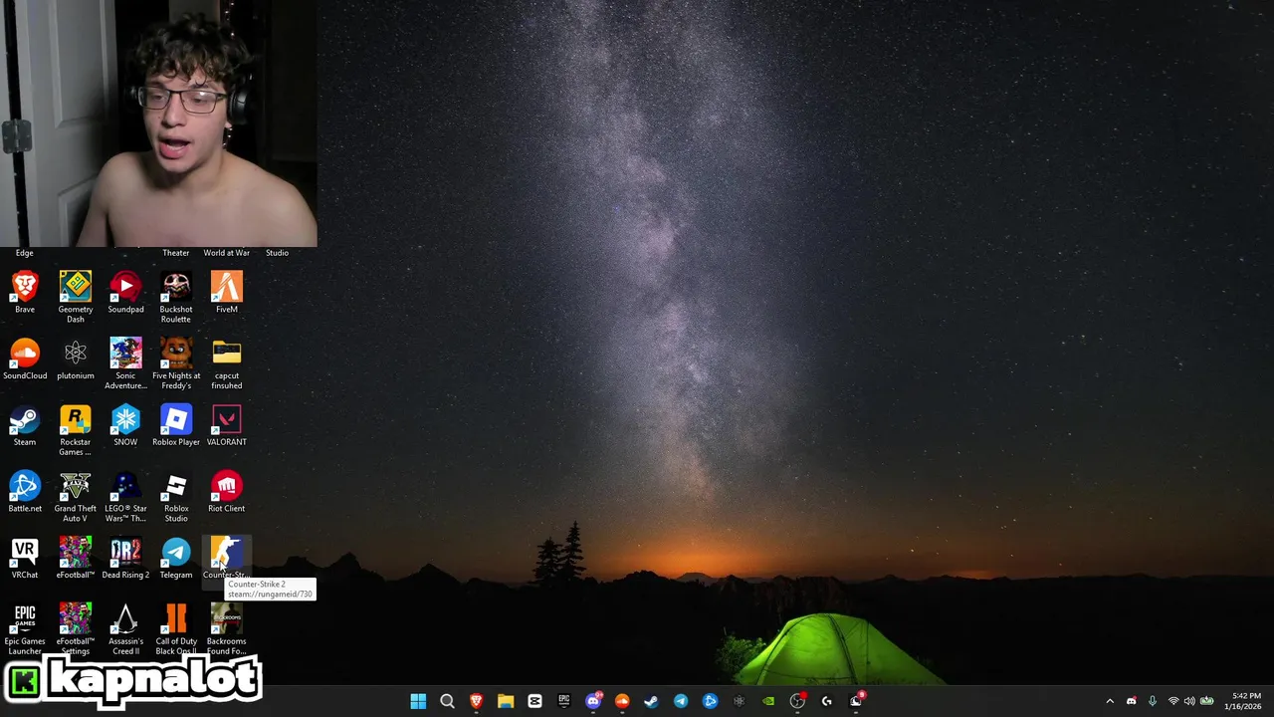Select the Riot Client desktop icon
The width and height of the screenshot is (1274, 717).
click(x=227, y=492)
